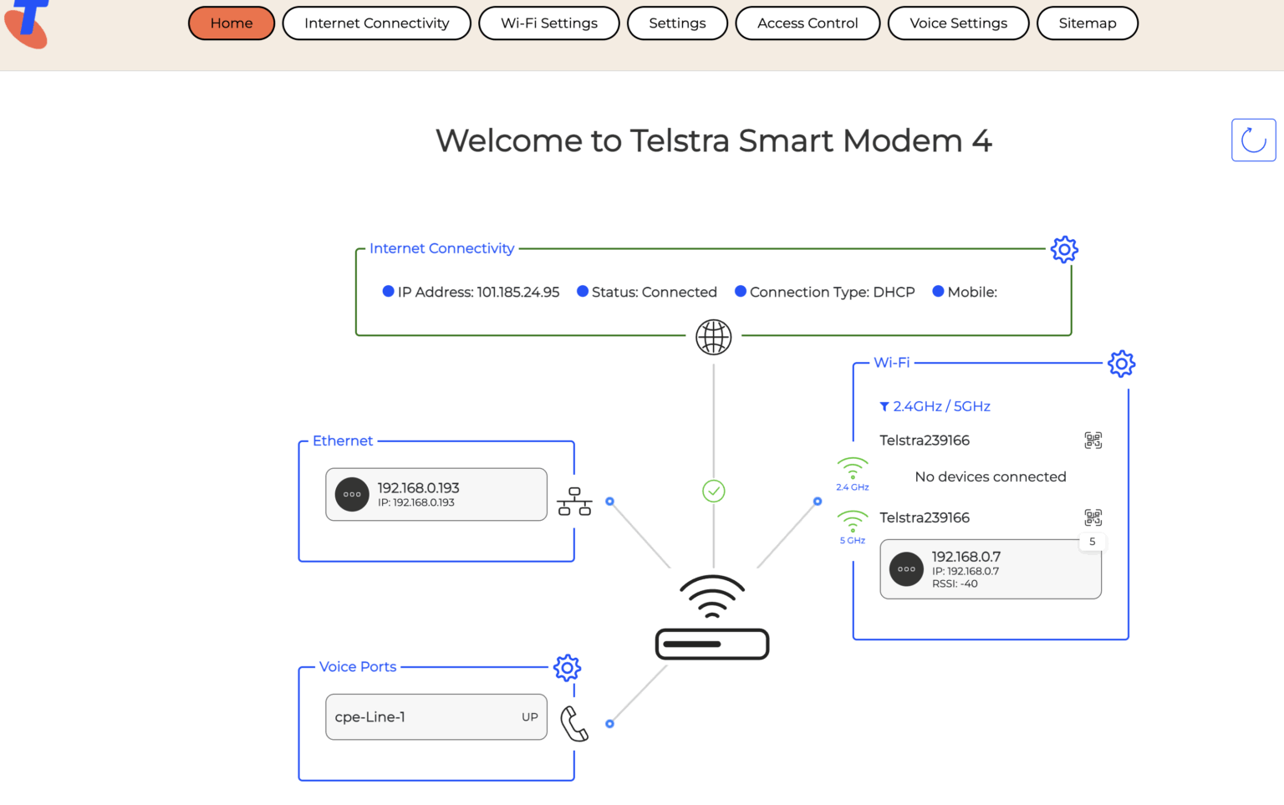Image resolution: width=1284 pixels, height=805 pixels.
Task: Click the Home button
Action: pos(232,23)
